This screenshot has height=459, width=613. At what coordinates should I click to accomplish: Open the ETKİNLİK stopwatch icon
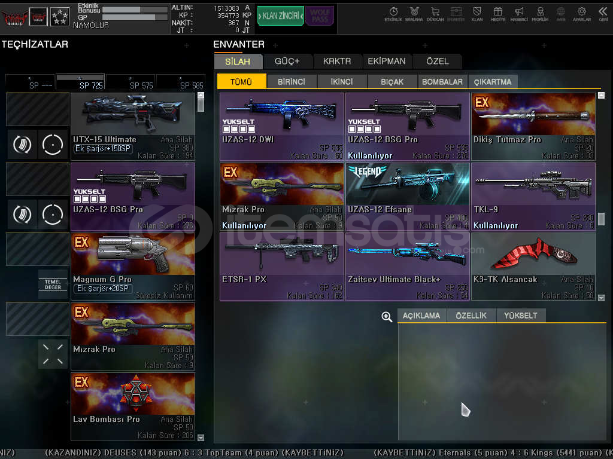[393, 14]
